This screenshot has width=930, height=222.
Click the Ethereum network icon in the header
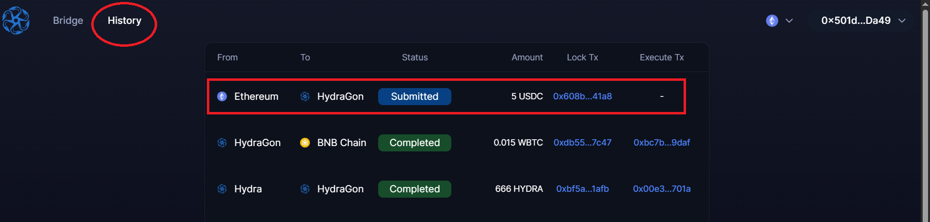click(772, 20)
